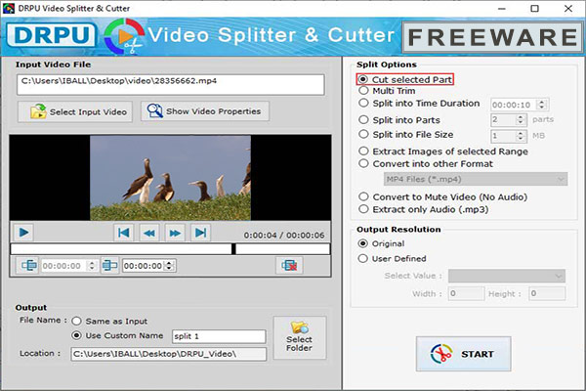Screen dimensions: 586x391
Task: Fast forward the video preview
Action: (175, 233)
